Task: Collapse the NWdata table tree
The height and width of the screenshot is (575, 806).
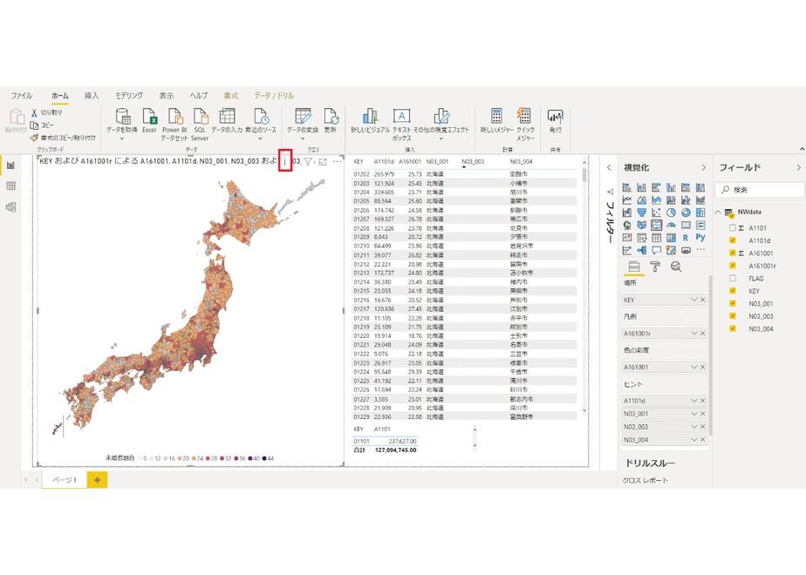Action: (x=718, y=212)
